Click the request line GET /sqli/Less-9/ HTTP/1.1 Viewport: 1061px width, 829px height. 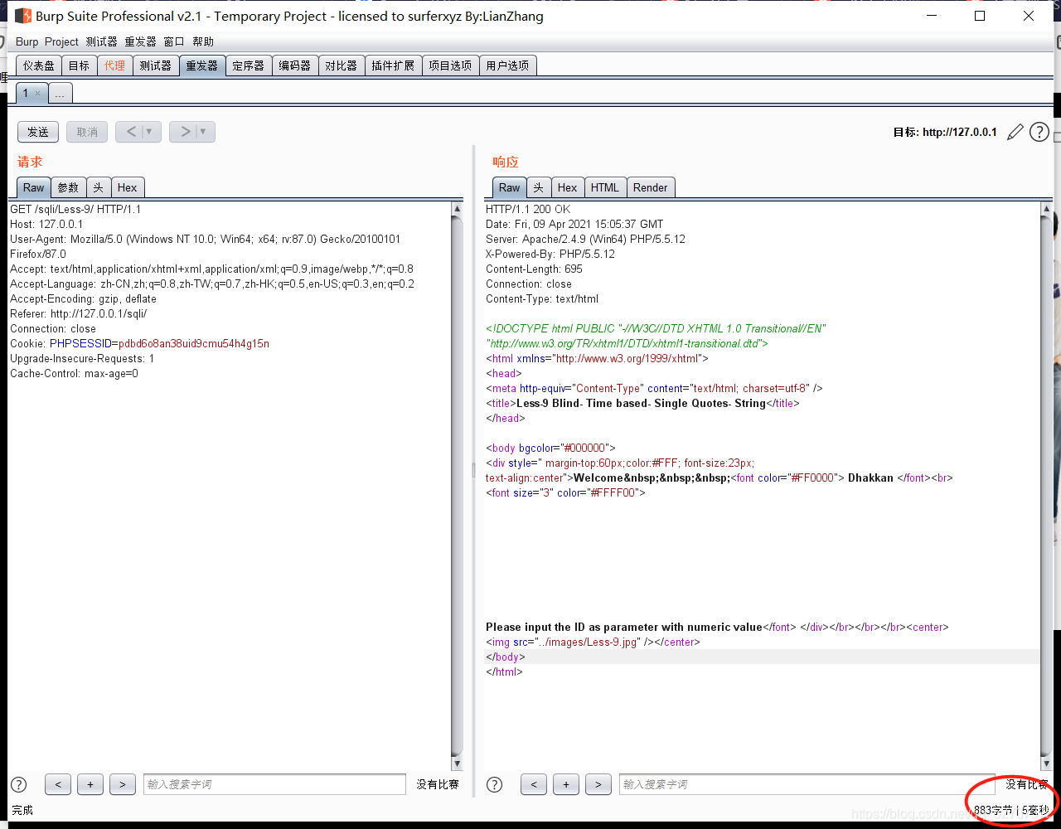point(75,209)
